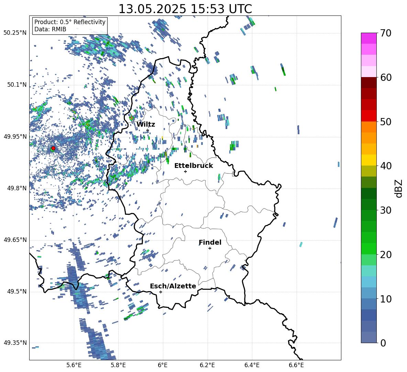The width and height of the screenshot is (407, 372).
Task: Click the 6.6°E longitude label
Action: click(x=296, y=365)
